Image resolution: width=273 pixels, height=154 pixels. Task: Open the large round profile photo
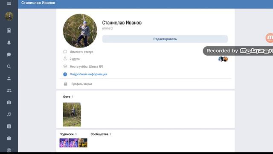click(x=80, y=31)
